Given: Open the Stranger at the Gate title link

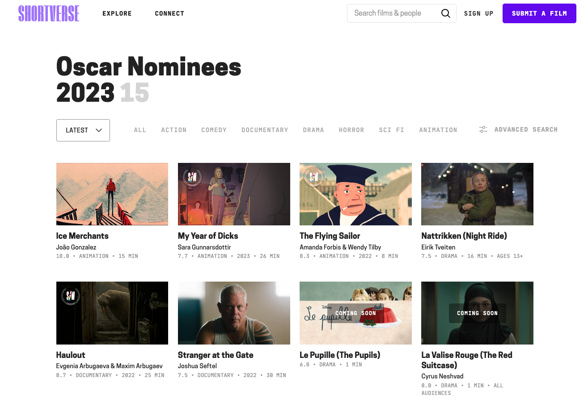Looking at the screenshot, I should pos(216,355).
